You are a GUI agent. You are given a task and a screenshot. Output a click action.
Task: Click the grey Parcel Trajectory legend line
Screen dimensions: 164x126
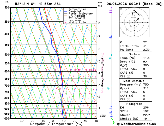tap(65, 14)
